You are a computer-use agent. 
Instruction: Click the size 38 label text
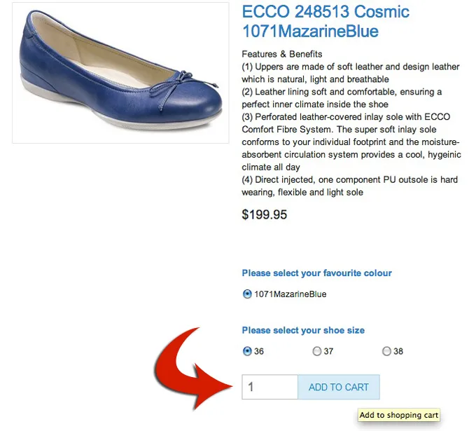pos(398,351)
